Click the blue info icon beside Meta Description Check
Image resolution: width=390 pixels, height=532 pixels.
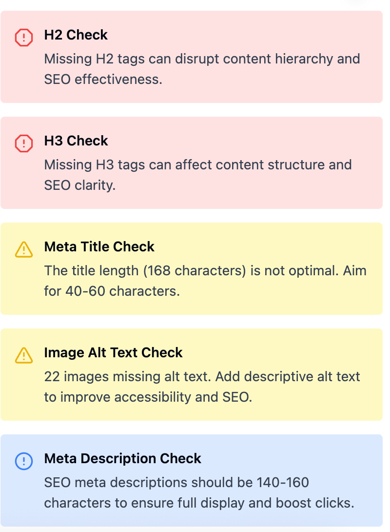(x=24, y=461)
